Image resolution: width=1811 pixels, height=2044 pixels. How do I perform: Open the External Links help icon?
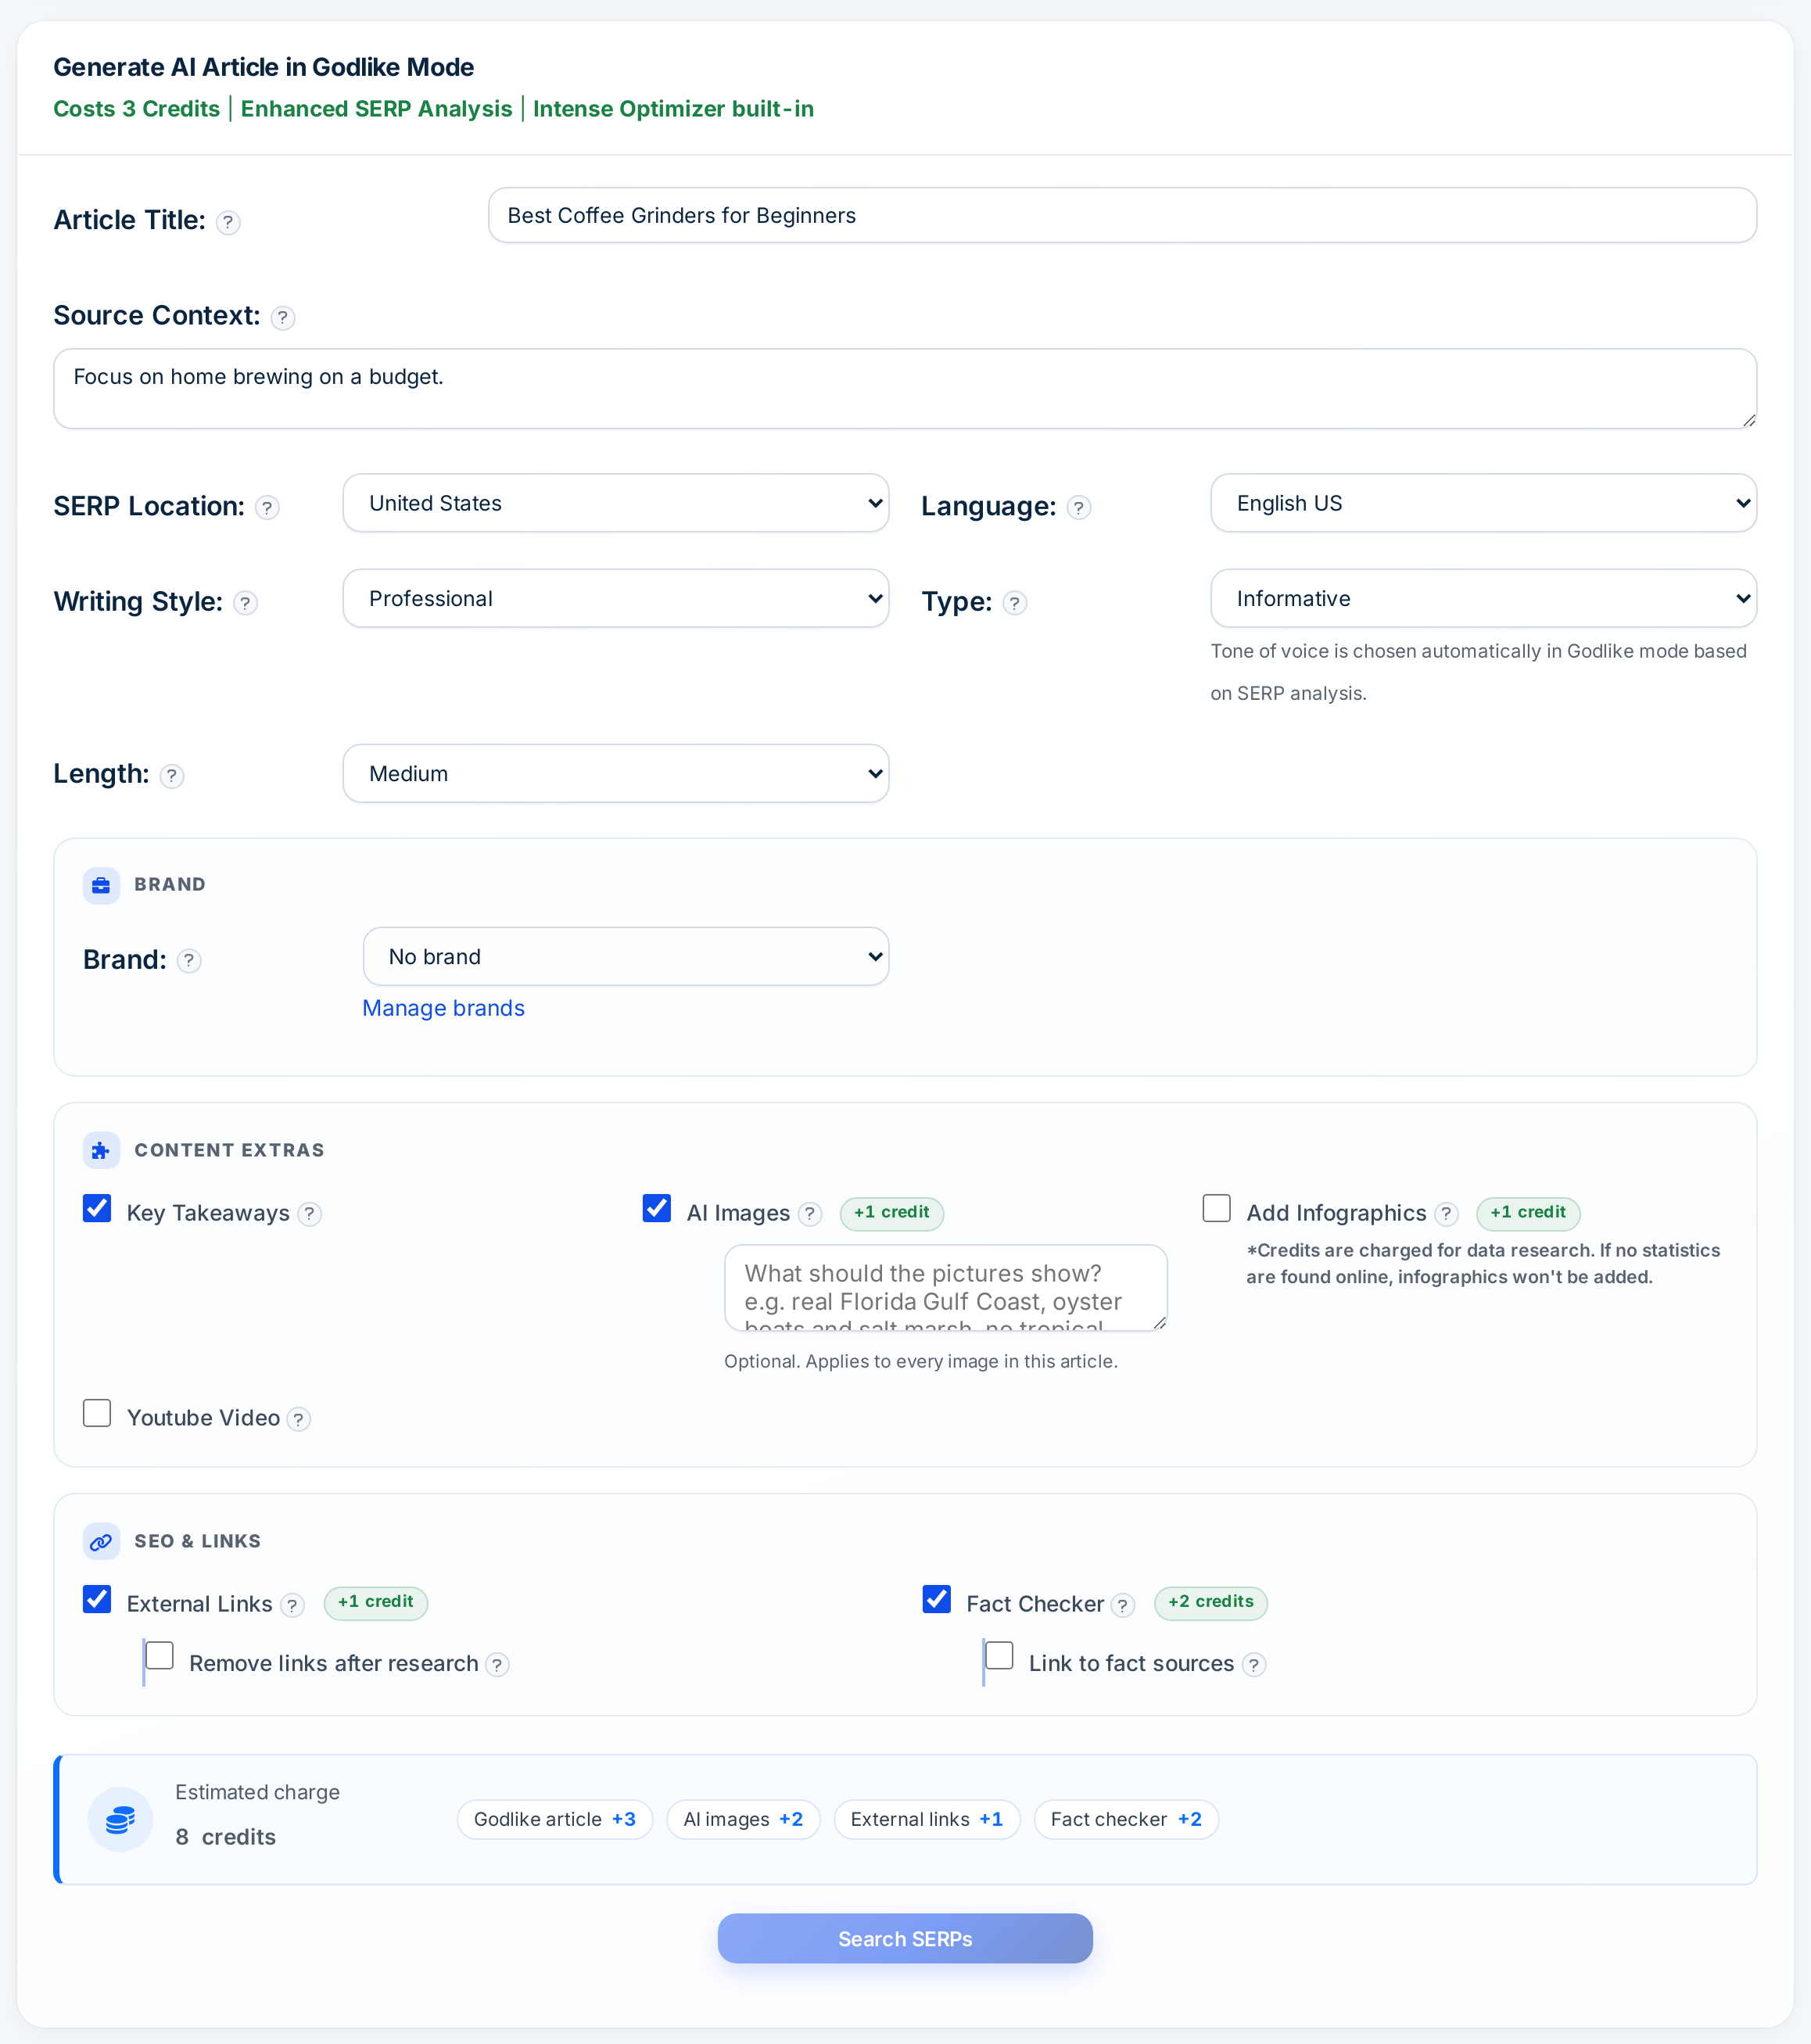pyautogui.click(x=292, y=1605)
